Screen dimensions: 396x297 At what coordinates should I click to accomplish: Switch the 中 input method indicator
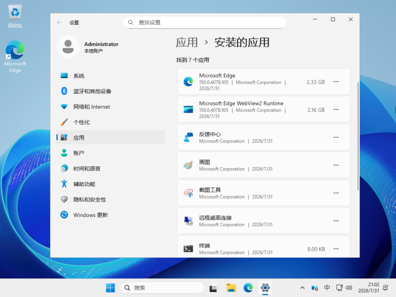click(327, 288)
